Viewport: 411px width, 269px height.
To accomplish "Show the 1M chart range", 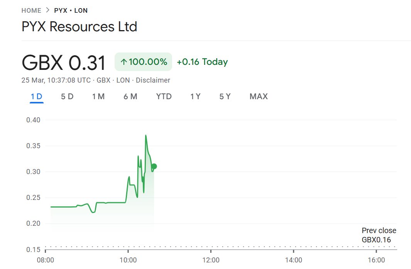I will (98, 96).
